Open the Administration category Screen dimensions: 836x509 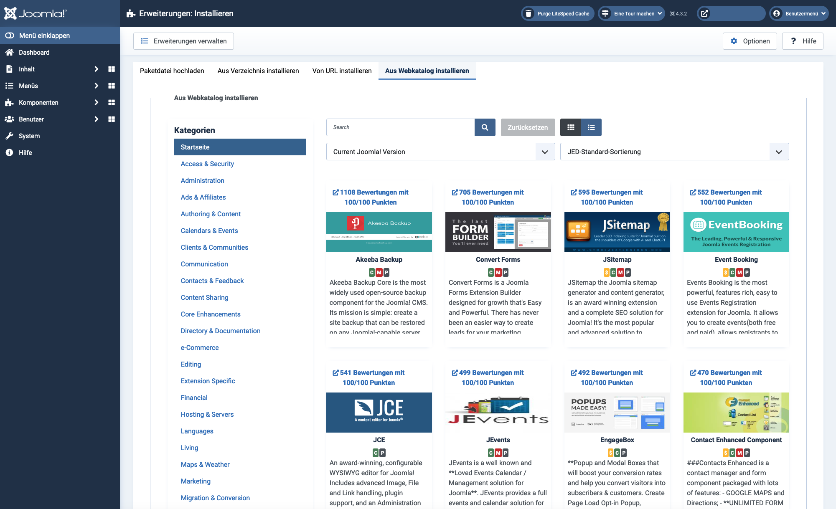(203, 180)
